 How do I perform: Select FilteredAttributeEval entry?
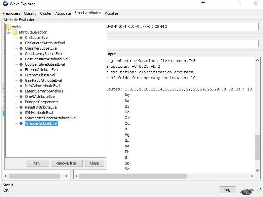point(42,70)
